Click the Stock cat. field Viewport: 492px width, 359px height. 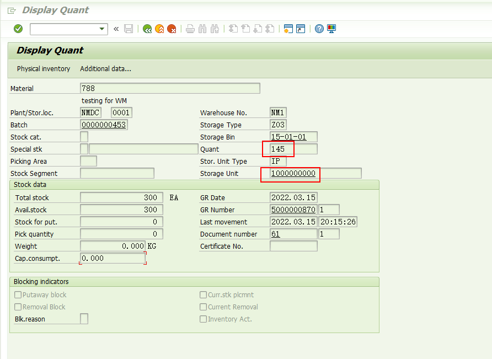[x=84, y=137]
